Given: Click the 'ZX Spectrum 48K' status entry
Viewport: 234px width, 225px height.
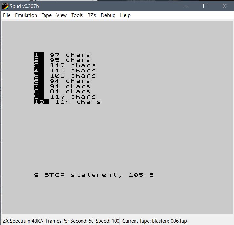Looking at the screenshot, I should (x=22, y=221).
